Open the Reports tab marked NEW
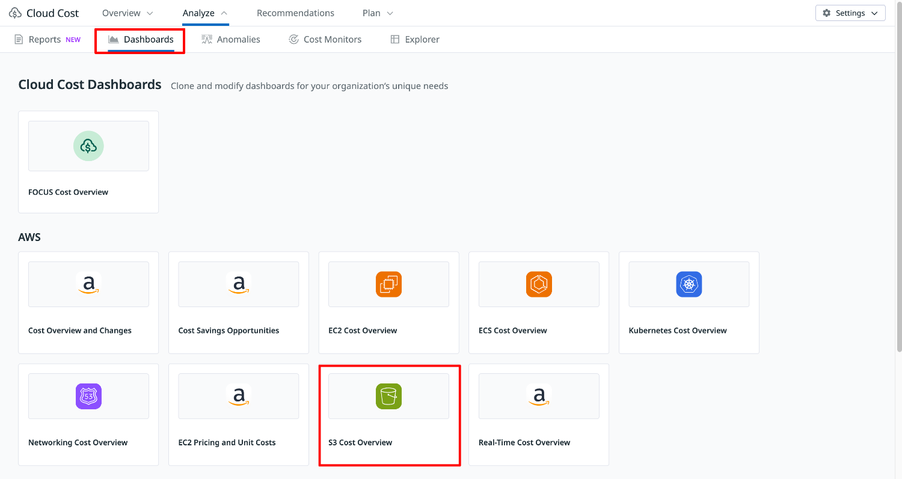 click(47, 40)
